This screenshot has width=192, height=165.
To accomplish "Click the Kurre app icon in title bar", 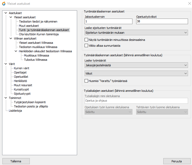I will pos(3,3).
